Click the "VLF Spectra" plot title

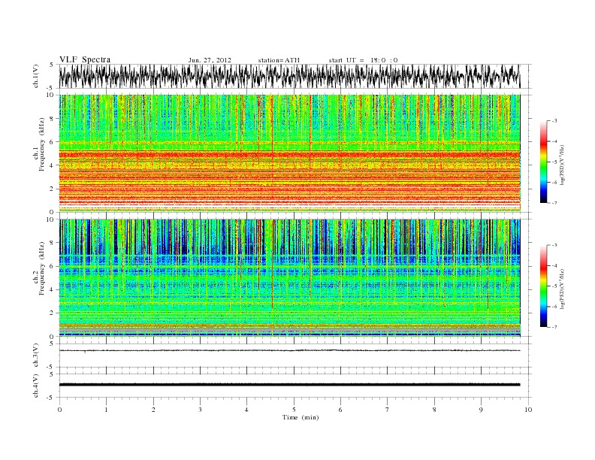pyautogui.click(x=85, y=59)
